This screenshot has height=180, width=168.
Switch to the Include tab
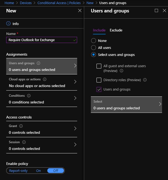click(99, 30)
